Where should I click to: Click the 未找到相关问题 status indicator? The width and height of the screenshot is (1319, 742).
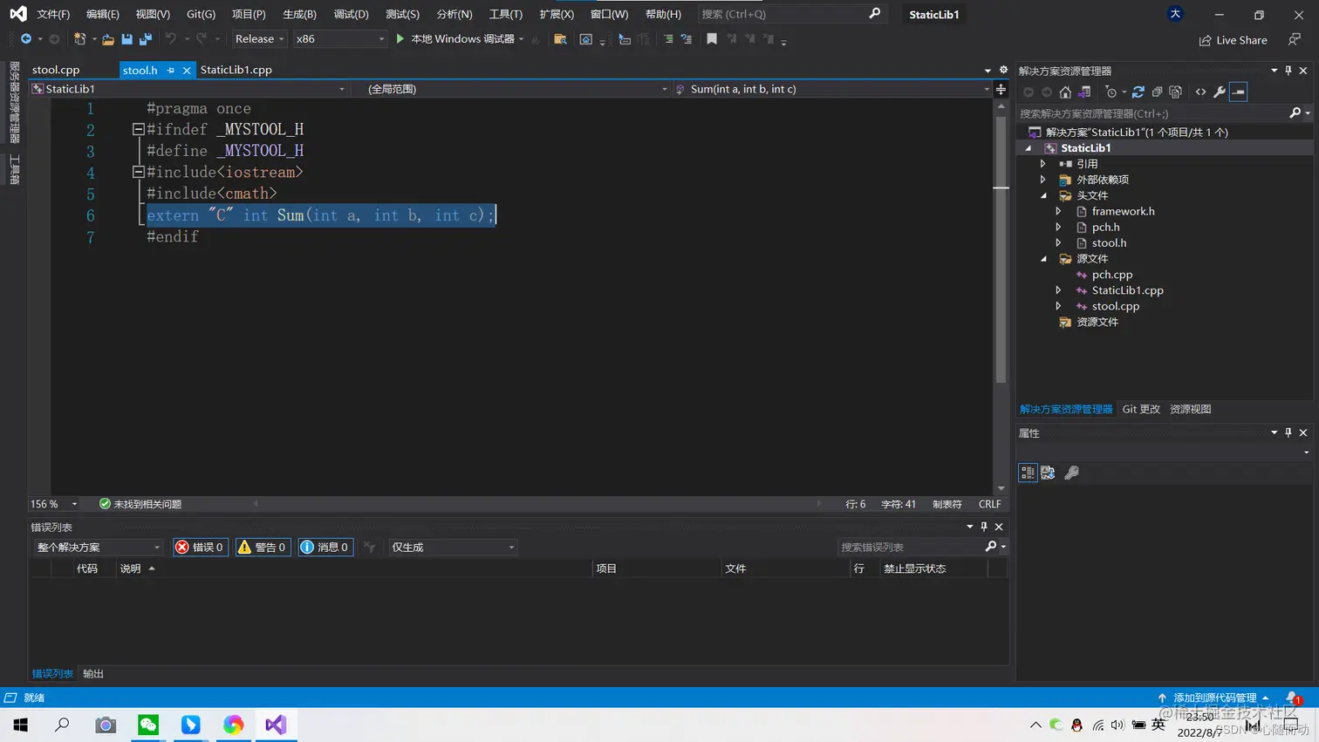pos(140,504)
